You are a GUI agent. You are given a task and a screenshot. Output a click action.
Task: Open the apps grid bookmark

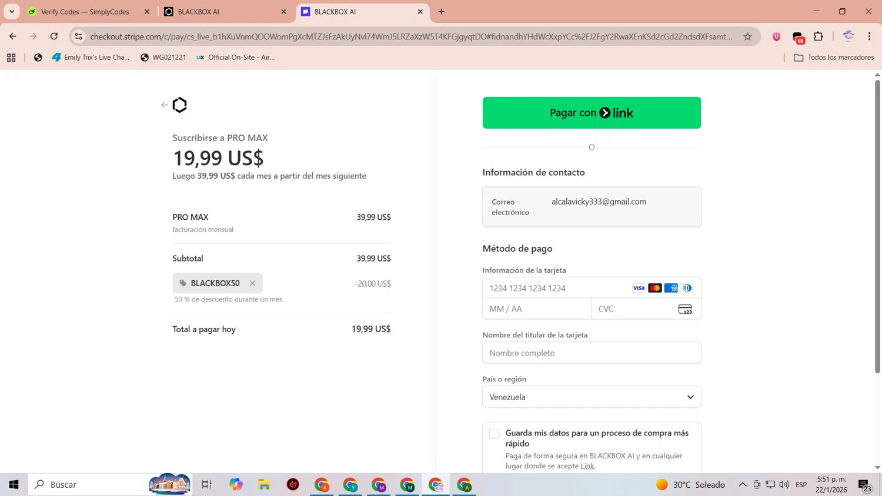pos(11,58)
